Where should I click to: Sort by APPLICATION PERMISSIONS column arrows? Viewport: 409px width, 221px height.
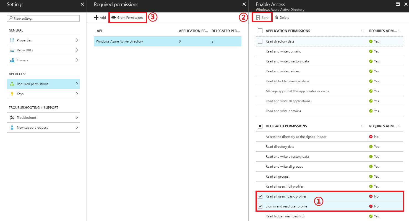point(362,31)
